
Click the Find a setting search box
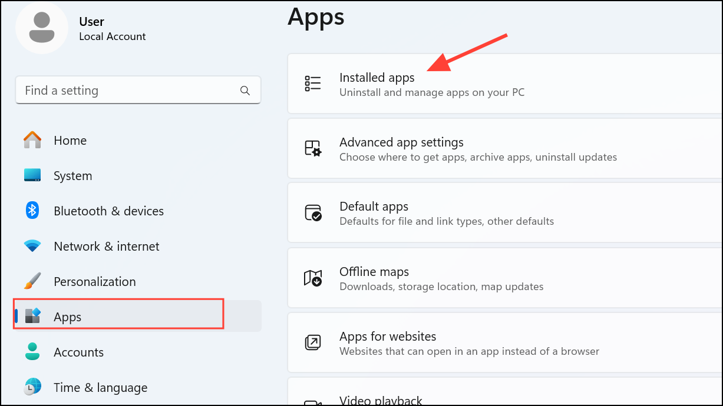(138, 90)
